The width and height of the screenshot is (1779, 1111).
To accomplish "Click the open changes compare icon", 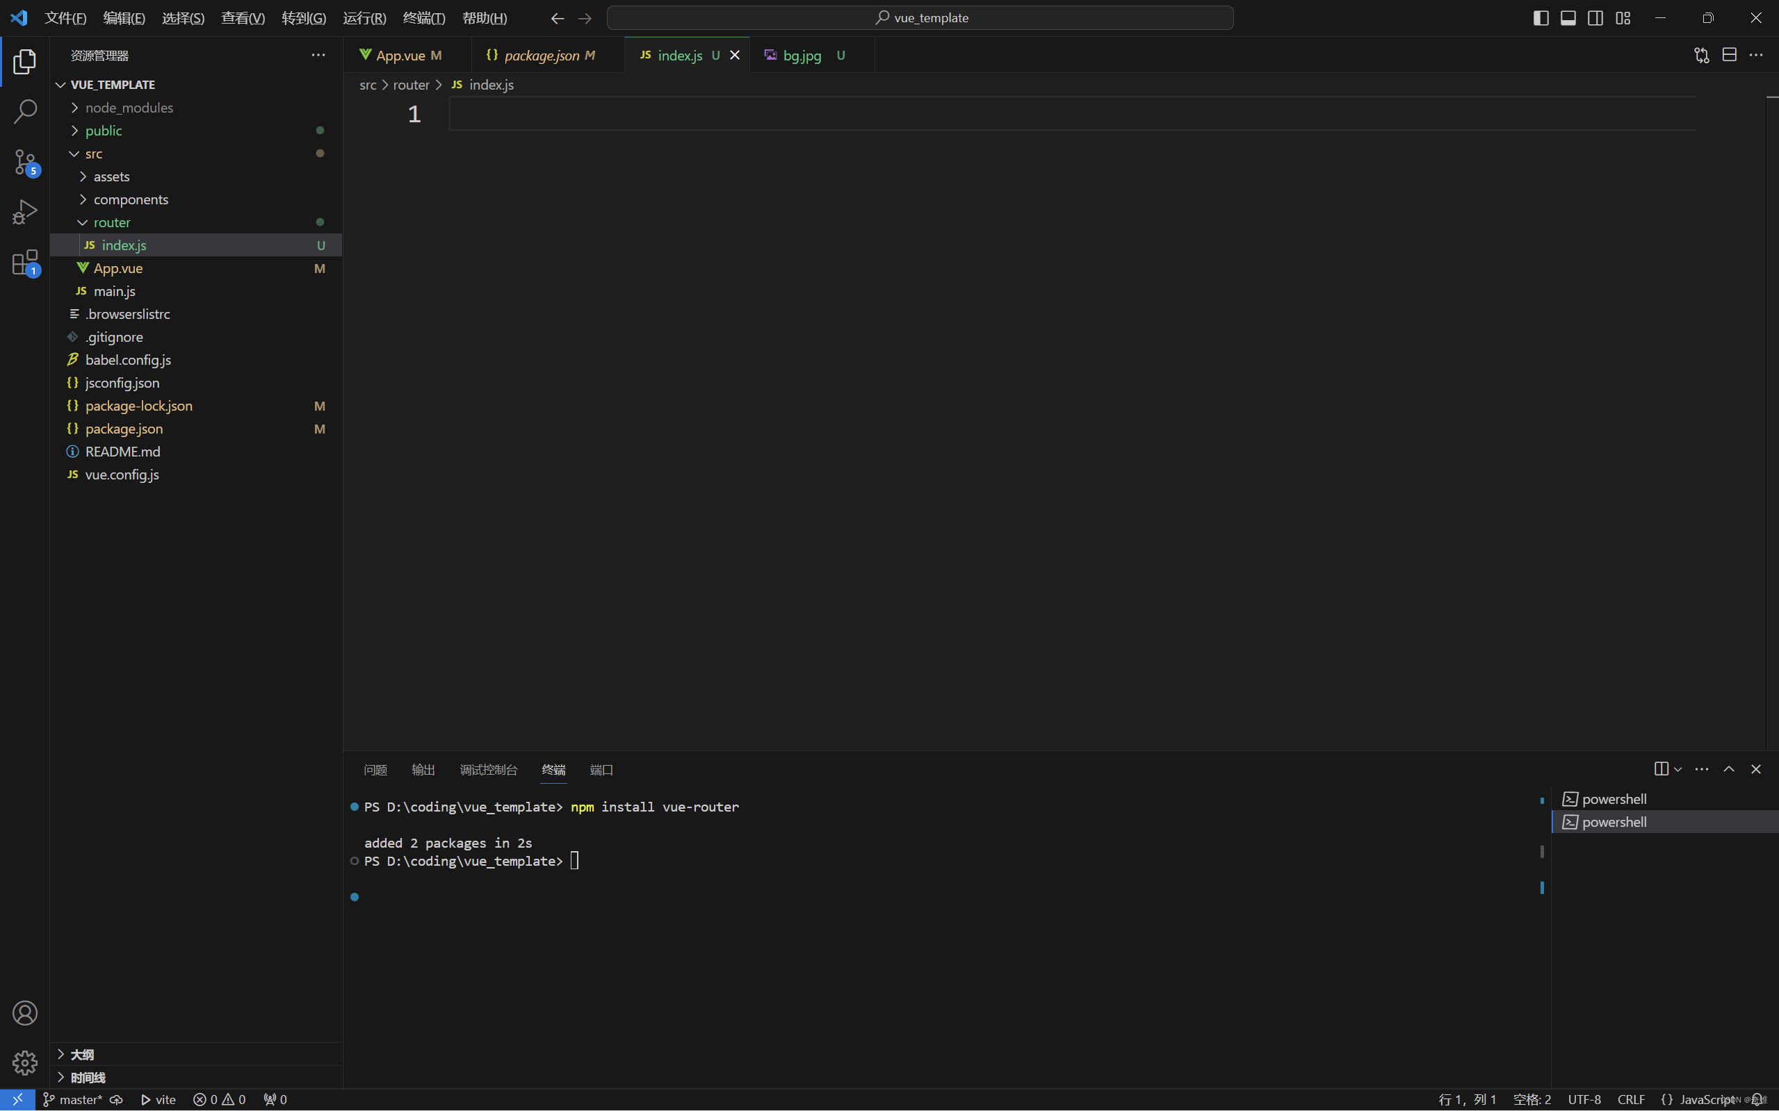I will pyautogui.click(x=1701, y=55).
